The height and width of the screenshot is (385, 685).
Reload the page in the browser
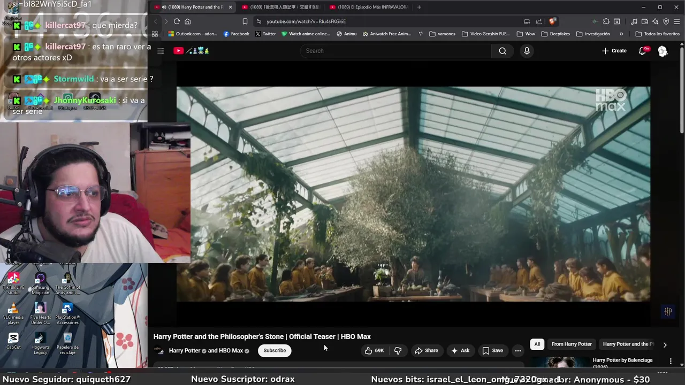click(177, 21)
